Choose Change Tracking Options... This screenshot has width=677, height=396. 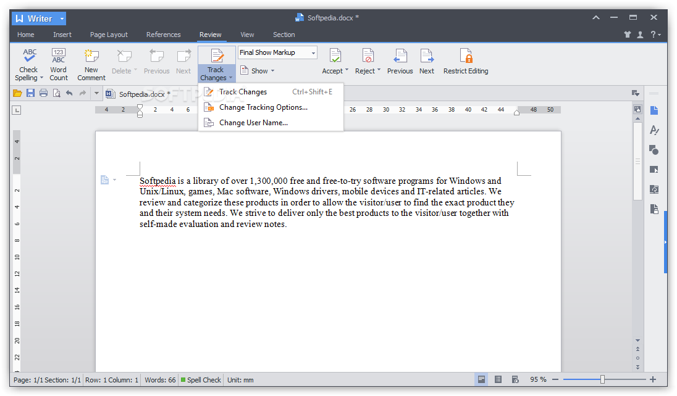(271, 107)
